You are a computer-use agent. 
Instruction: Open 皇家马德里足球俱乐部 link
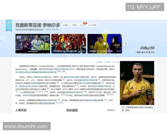(x=102, y=86)
